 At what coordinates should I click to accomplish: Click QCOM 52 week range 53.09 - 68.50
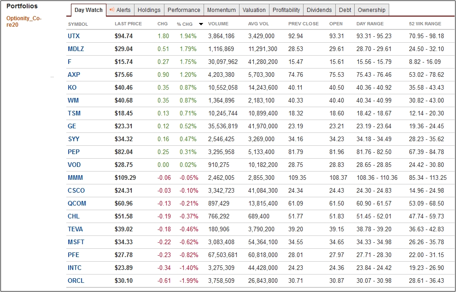coord(427,203)
